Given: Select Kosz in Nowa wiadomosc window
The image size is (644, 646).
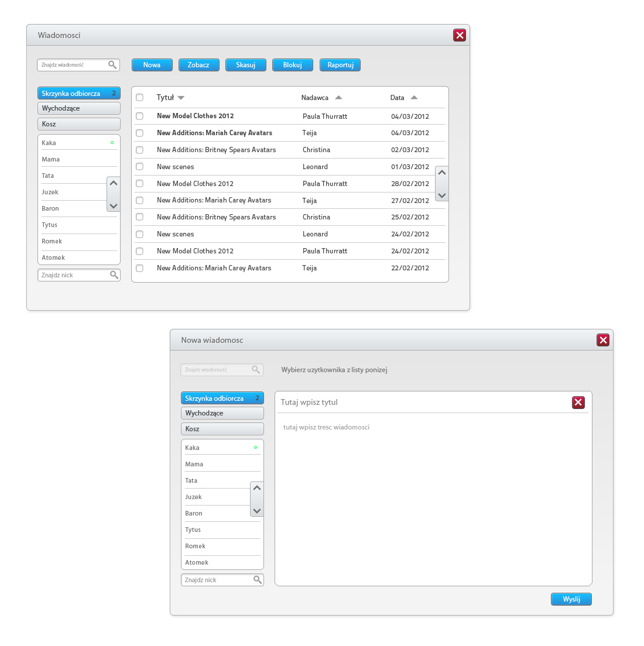Looking at the screenshot, I should coord(222,429).
